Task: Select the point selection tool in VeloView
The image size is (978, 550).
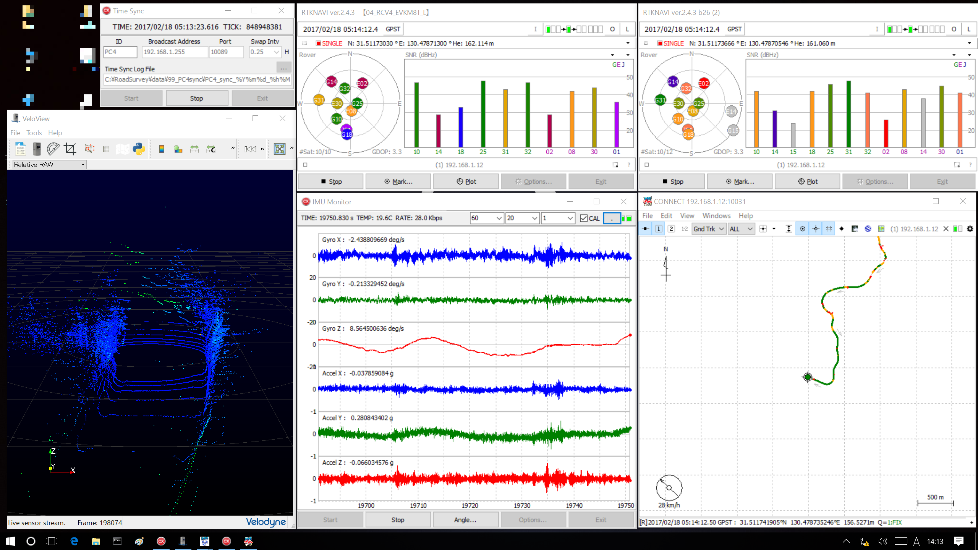Action: [90, 149]
